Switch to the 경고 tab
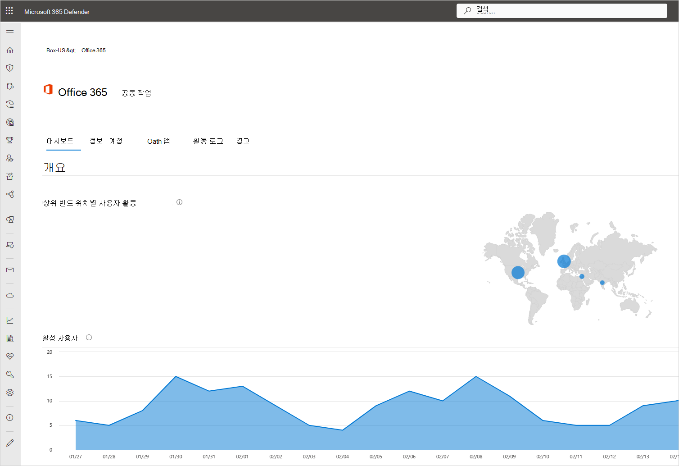The image size is (679, 466). pos(242,141)
